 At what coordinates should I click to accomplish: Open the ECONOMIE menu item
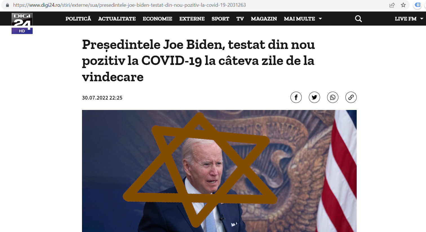click(157, 19)
